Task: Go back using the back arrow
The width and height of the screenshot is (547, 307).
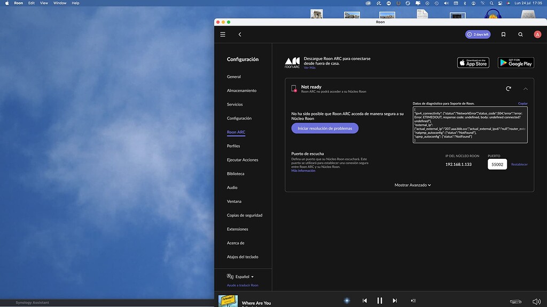Action: 240,34
